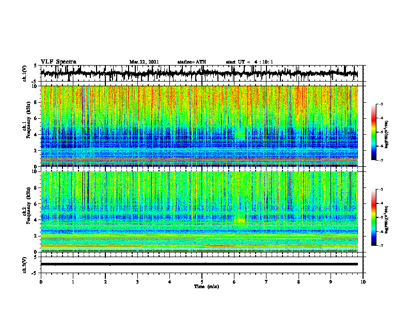Click the "station=ATH" label
The image size is (409, 316).
pyautogui.click(x=192, y=62)
